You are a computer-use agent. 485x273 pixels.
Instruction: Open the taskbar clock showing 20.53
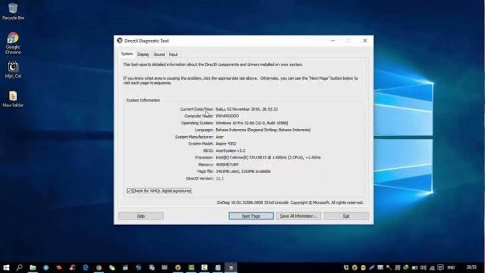pos(472,267)
